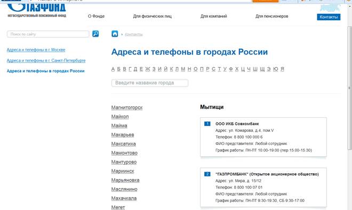Filter cities by letter Г
The height and width of the screenshot is (210, 352).
(x=130, y=69)
